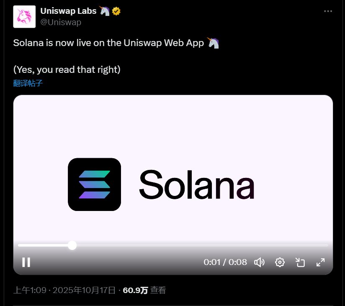Seek to the middle of the video progress bar
The width and height of the screenshot is (345, 306).
173,245
